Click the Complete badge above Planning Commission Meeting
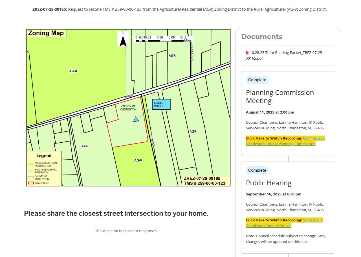361x257 pixels. (257, 80)
